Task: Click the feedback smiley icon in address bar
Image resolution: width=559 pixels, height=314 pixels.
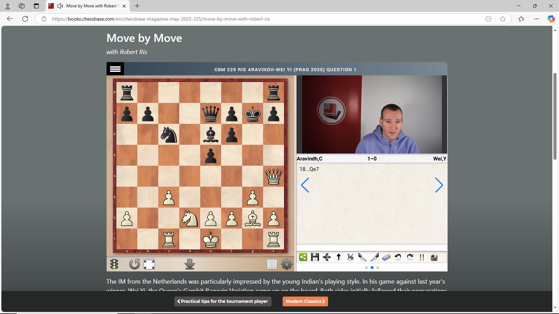Action: coord(488,19)
